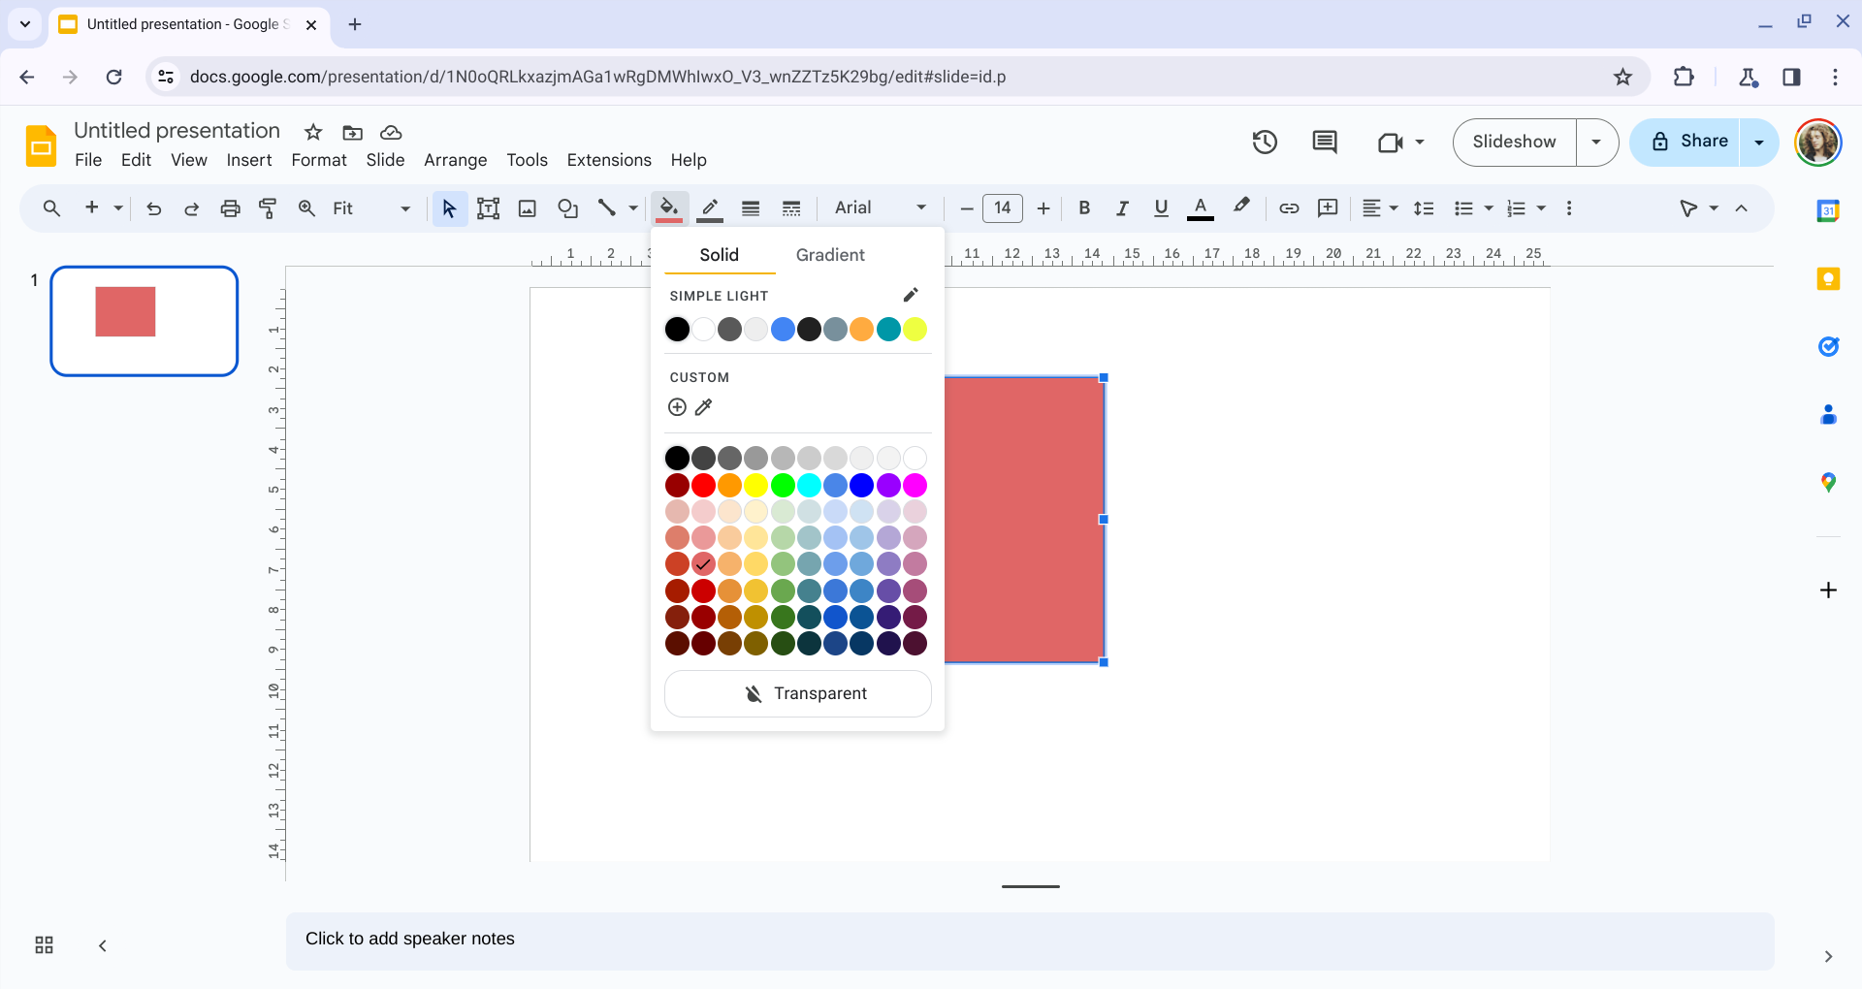Screen dimensions: 1862x989
Task: Click the Share button
Action: coord(1686,143)
